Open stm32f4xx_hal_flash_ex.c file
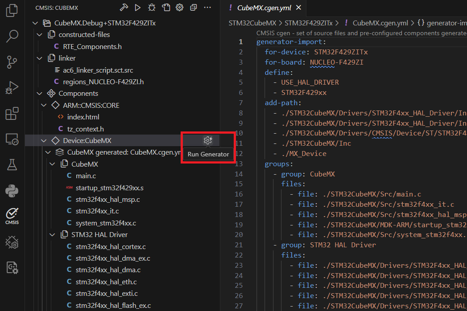 [x=113, y=305]
